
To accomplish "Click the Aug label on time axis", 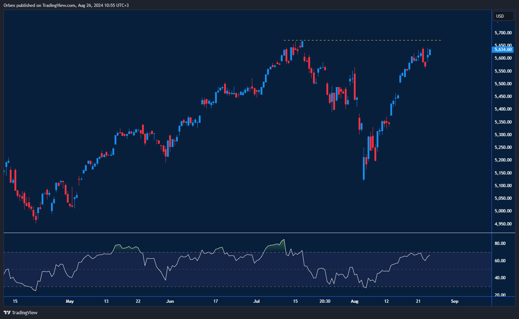I will click(x=355, y=301).
